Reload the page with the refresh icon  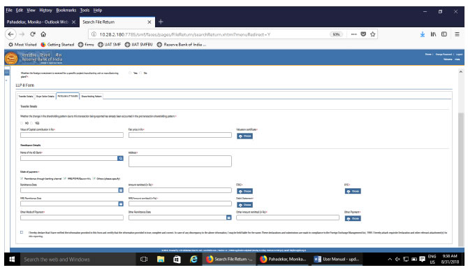tap(33, 34)
